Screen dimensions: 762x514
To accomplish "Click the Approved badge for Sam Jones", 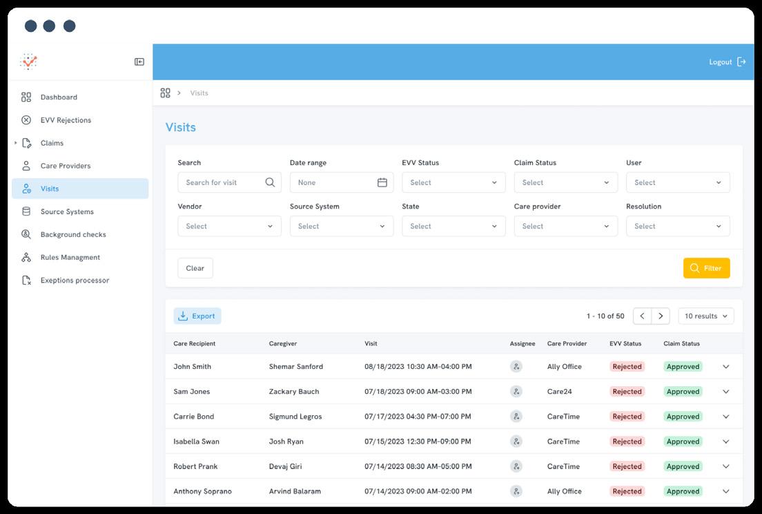I will 683,392.
